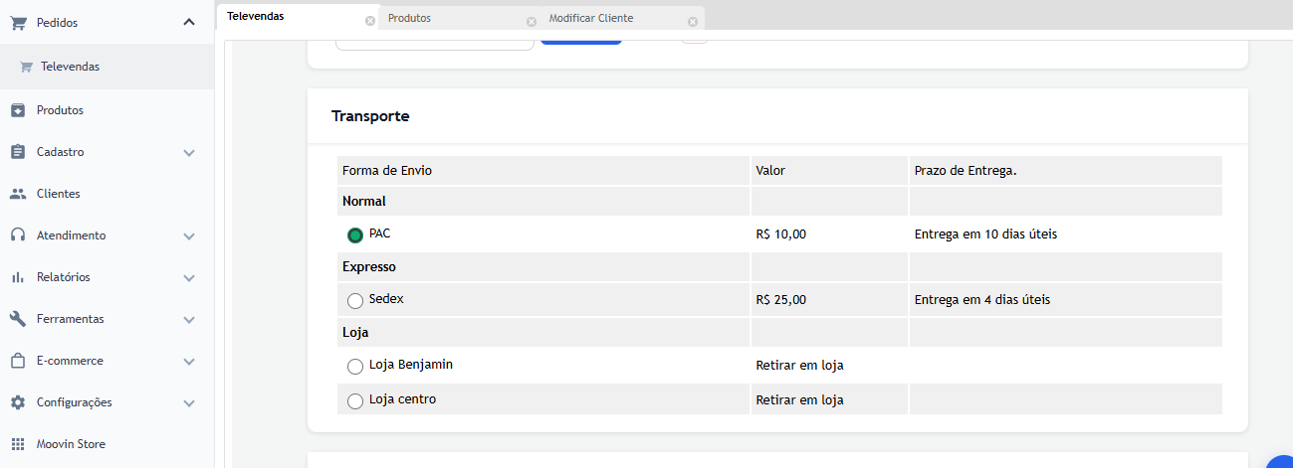Screen dimensions: 1293x468
Task: Expand the Configurações submenu arrow
Action: point(189,403)
